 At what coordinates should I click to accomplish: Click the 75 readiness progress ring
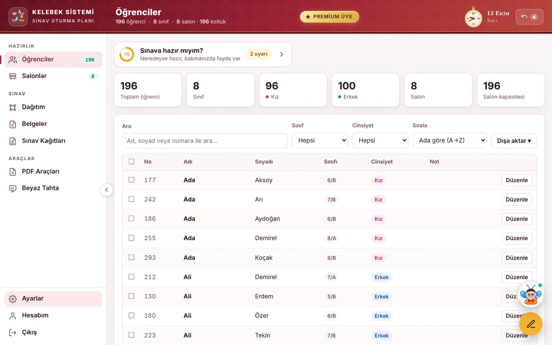point(127,54)
